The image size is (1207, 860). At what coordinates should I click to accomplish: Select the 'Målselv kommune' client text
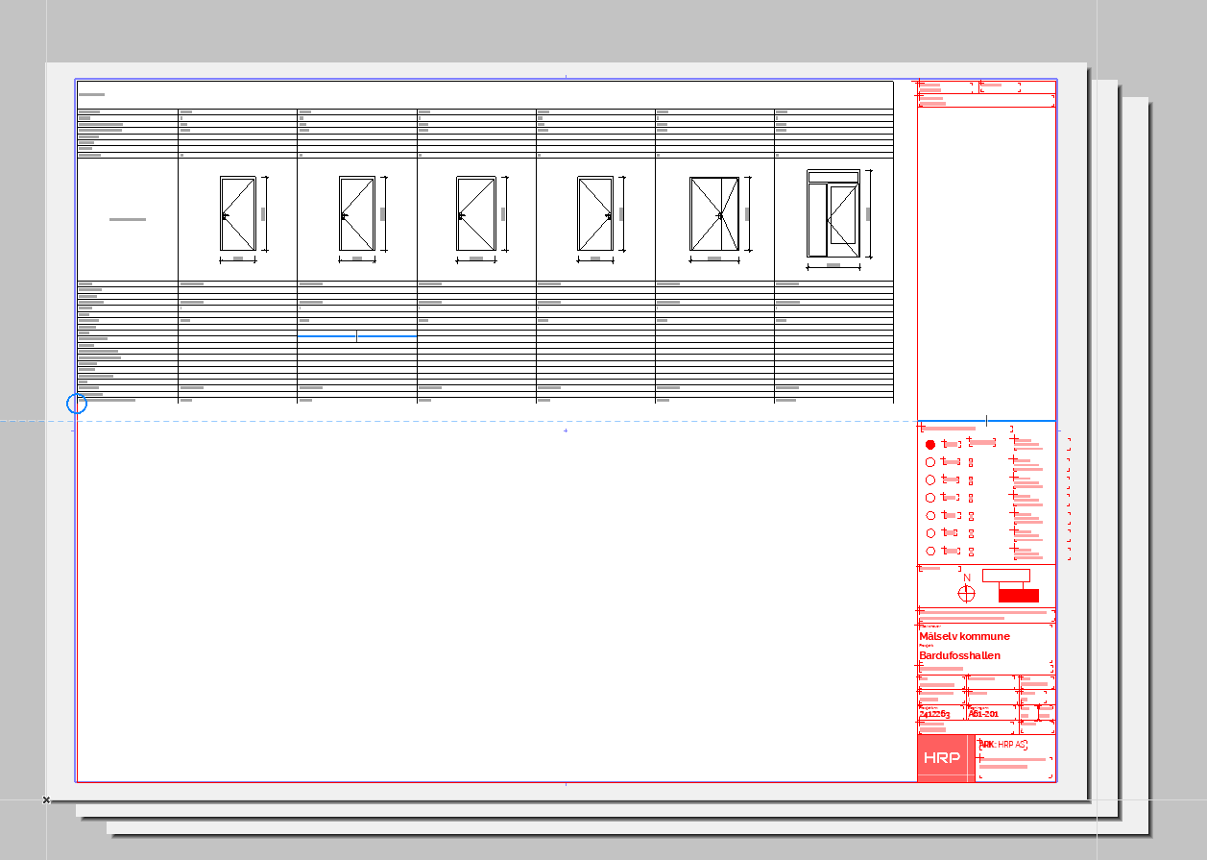coord(964,636)
